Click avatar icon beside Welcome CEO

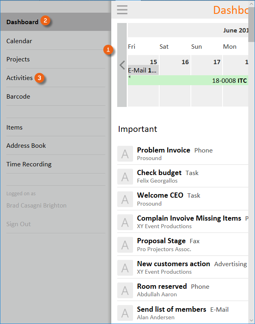click(x=125, y=199)
